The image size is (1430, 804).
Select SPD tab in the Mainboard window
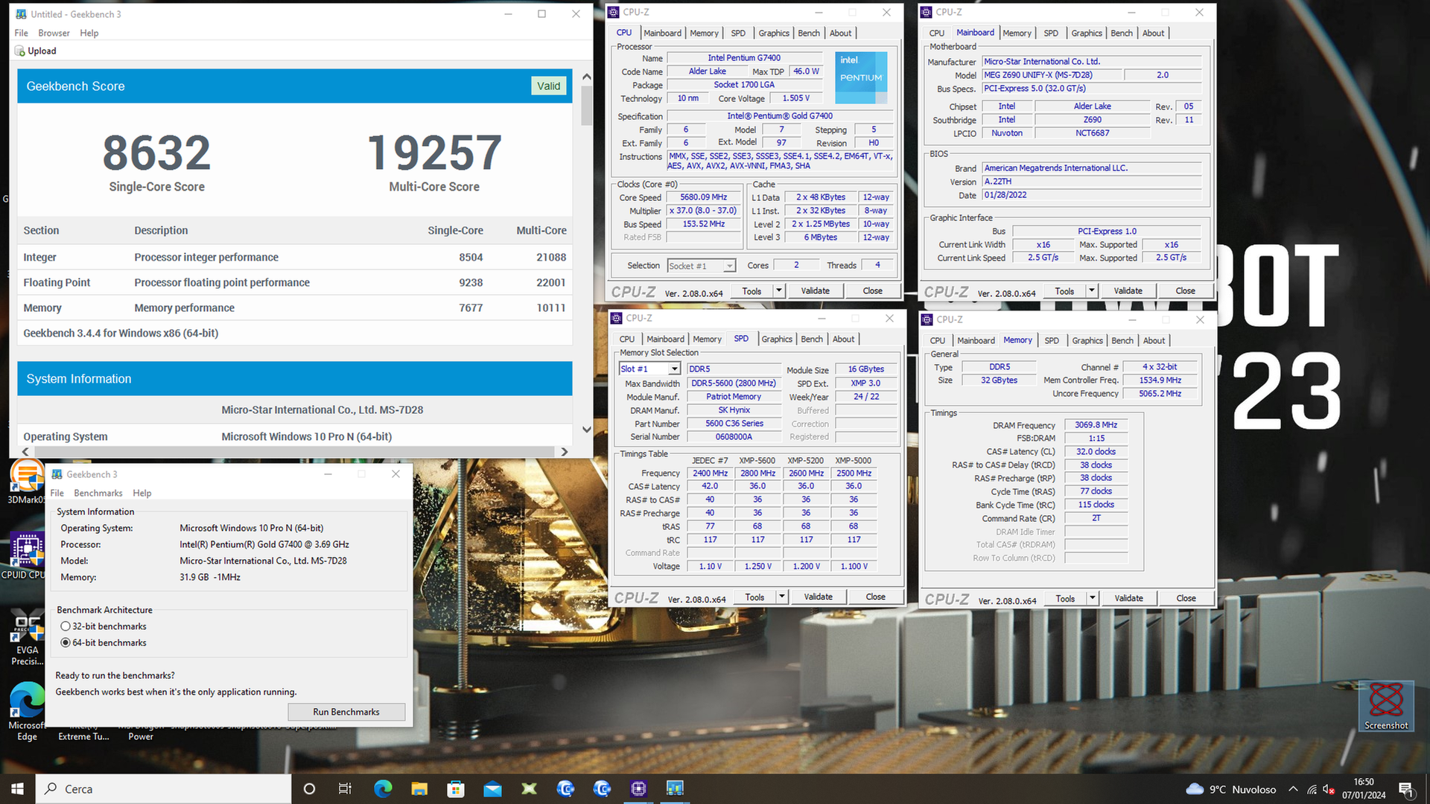pyautogui.click(x=1051, y=33)
